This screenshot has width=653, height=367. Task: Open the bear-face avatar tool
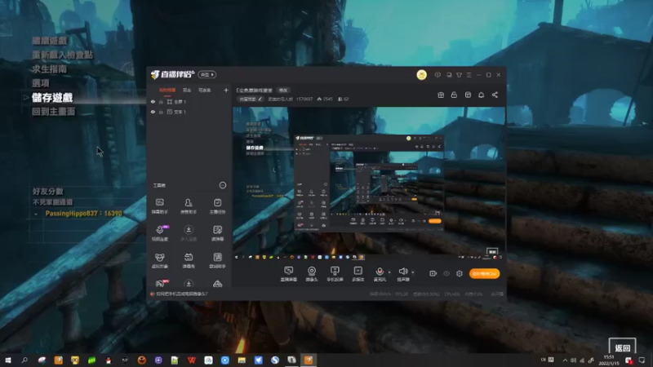coord(159,260)
